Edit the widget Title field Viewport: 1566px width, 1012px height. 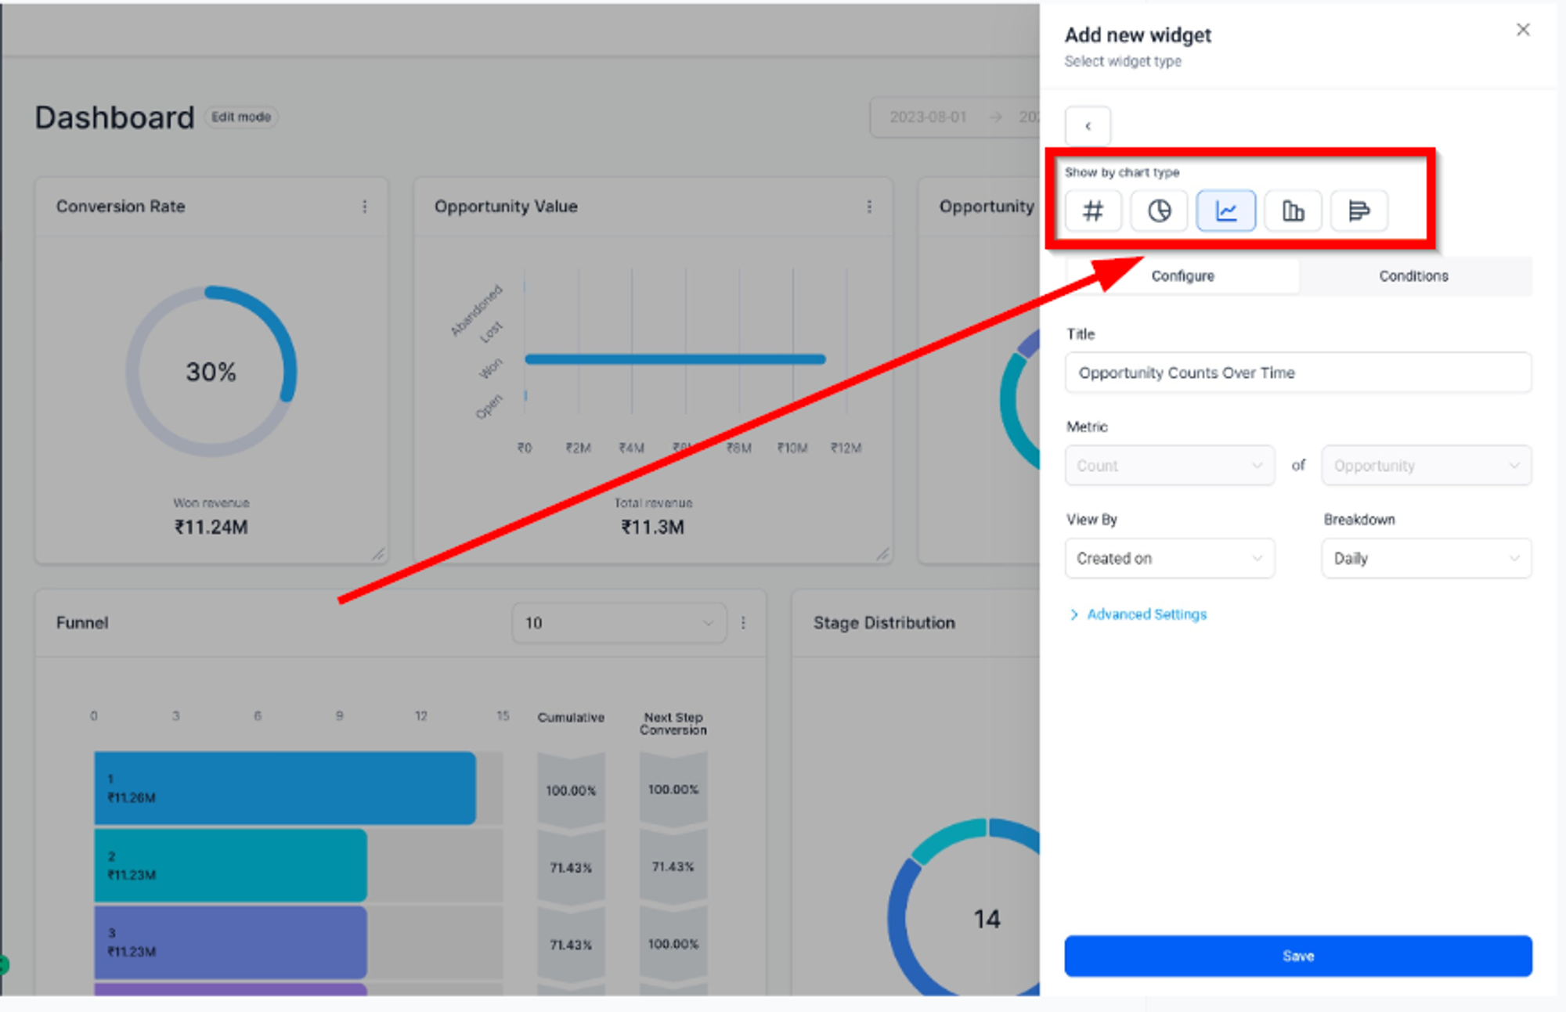point(1298,373)
